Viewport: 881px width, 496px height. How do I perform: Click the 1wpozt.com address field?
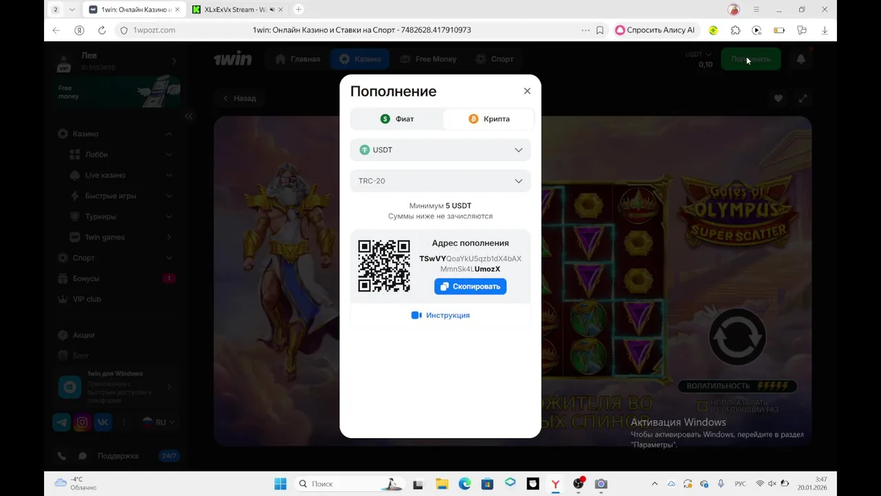click(x=154, y=30)
